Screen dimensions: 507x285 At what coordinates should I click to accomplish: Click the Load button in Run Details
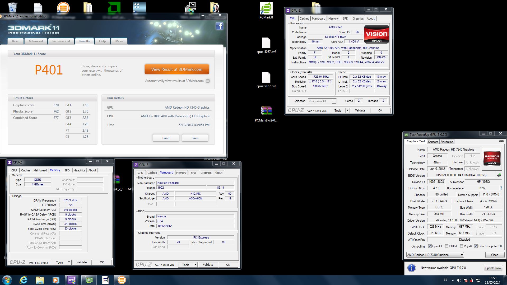coord(166,138)
